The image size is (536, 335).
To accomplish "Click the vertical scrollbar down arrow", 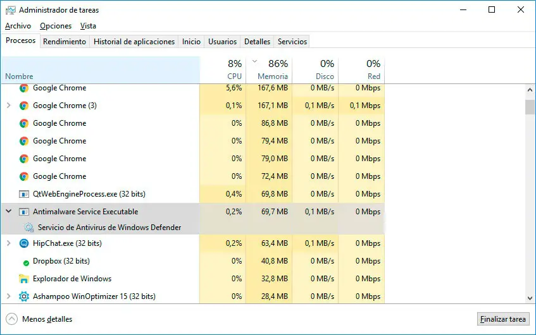I will point(530,298).
